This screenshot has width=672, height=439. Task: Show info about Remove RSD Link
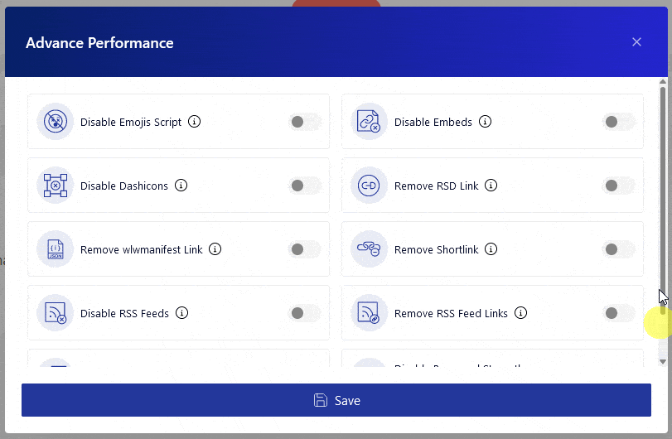pos(491,186)
